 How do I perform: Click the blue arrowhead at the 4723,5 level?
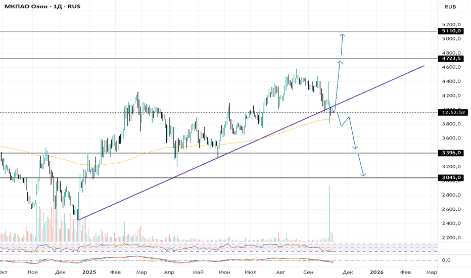(340, 63)
